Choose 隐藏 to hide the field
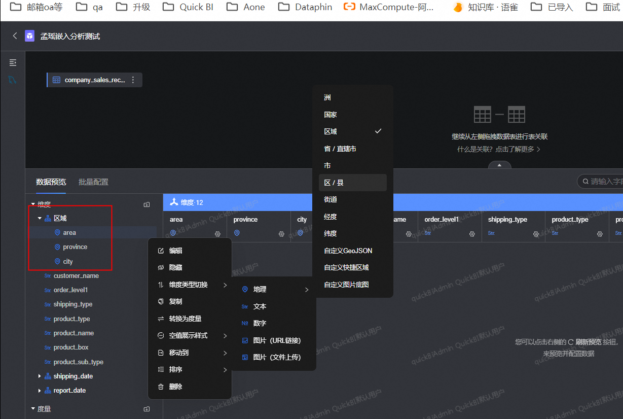623x419 pixels. tap(175, 267)
